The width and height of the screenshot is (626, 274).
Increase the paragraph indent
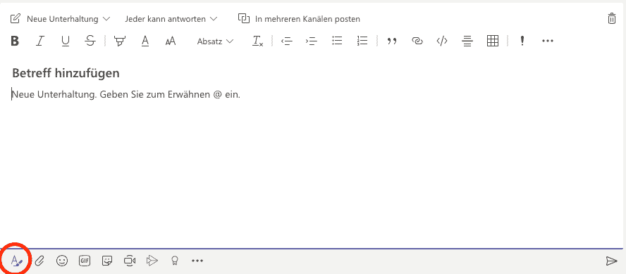point(311,41)
